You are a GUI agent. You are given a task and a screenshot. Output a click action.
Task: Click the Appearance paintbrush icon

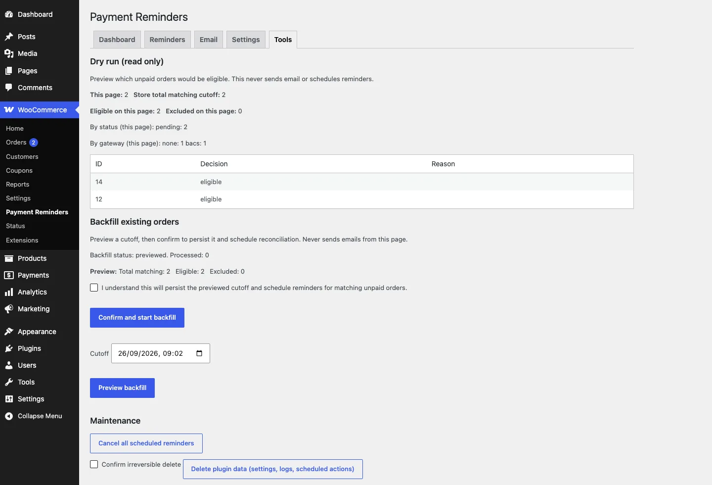click(9, 332)
